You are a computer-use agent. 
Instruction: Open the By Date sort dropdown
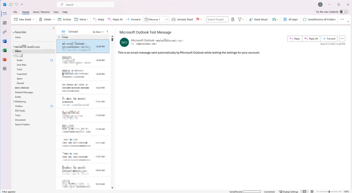(x=98, y=32)
